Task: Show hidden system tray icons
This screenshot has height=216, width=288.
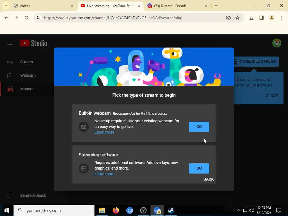Action: point(238,210)
